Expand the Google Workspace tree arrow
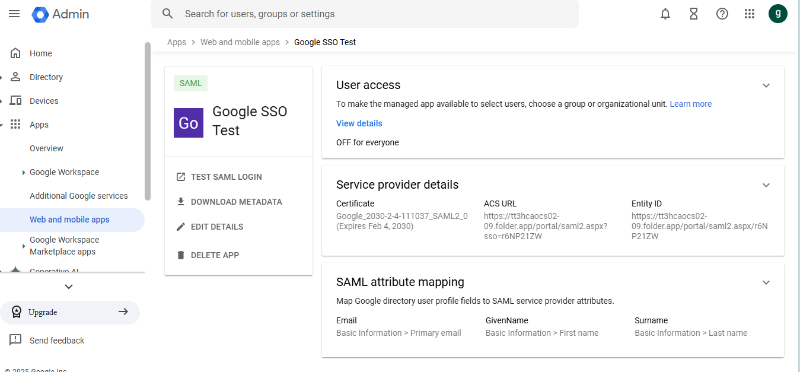800x372 pixels. coord(24,173)
